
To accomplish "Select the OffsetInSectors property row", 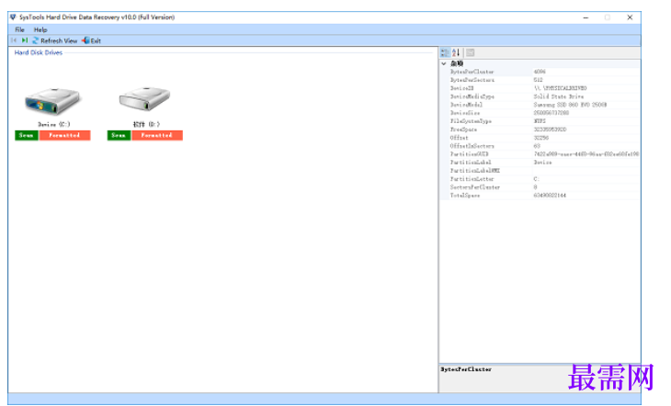I will (x=543, y=146).
